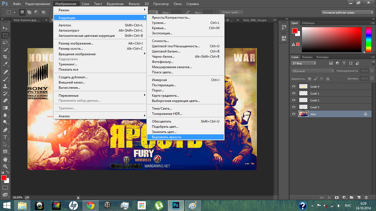
Task: Expand the Непрозрачность opacity dropdown arrow
Action: click(x=372, y=71)
